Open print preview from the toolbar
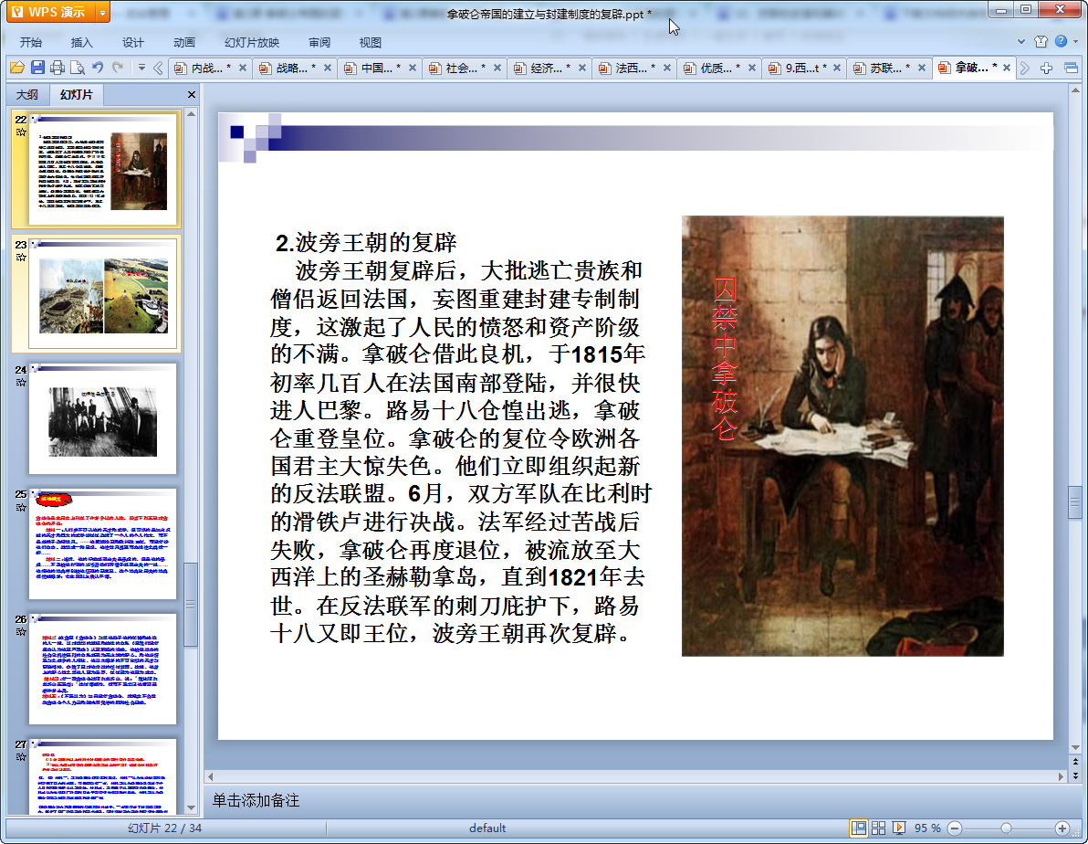The image size is (1088, 844). point(78,68)
